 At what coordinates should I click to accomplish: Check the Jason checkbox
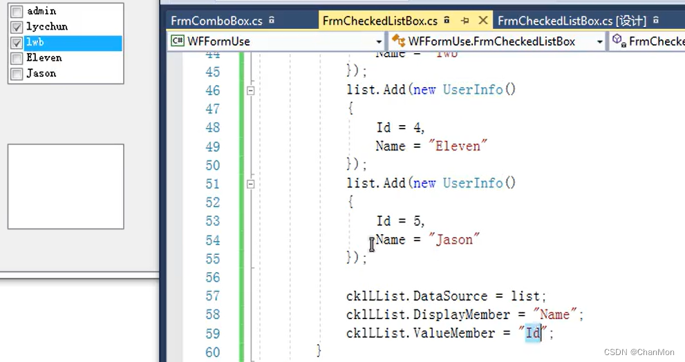[17, 74]
